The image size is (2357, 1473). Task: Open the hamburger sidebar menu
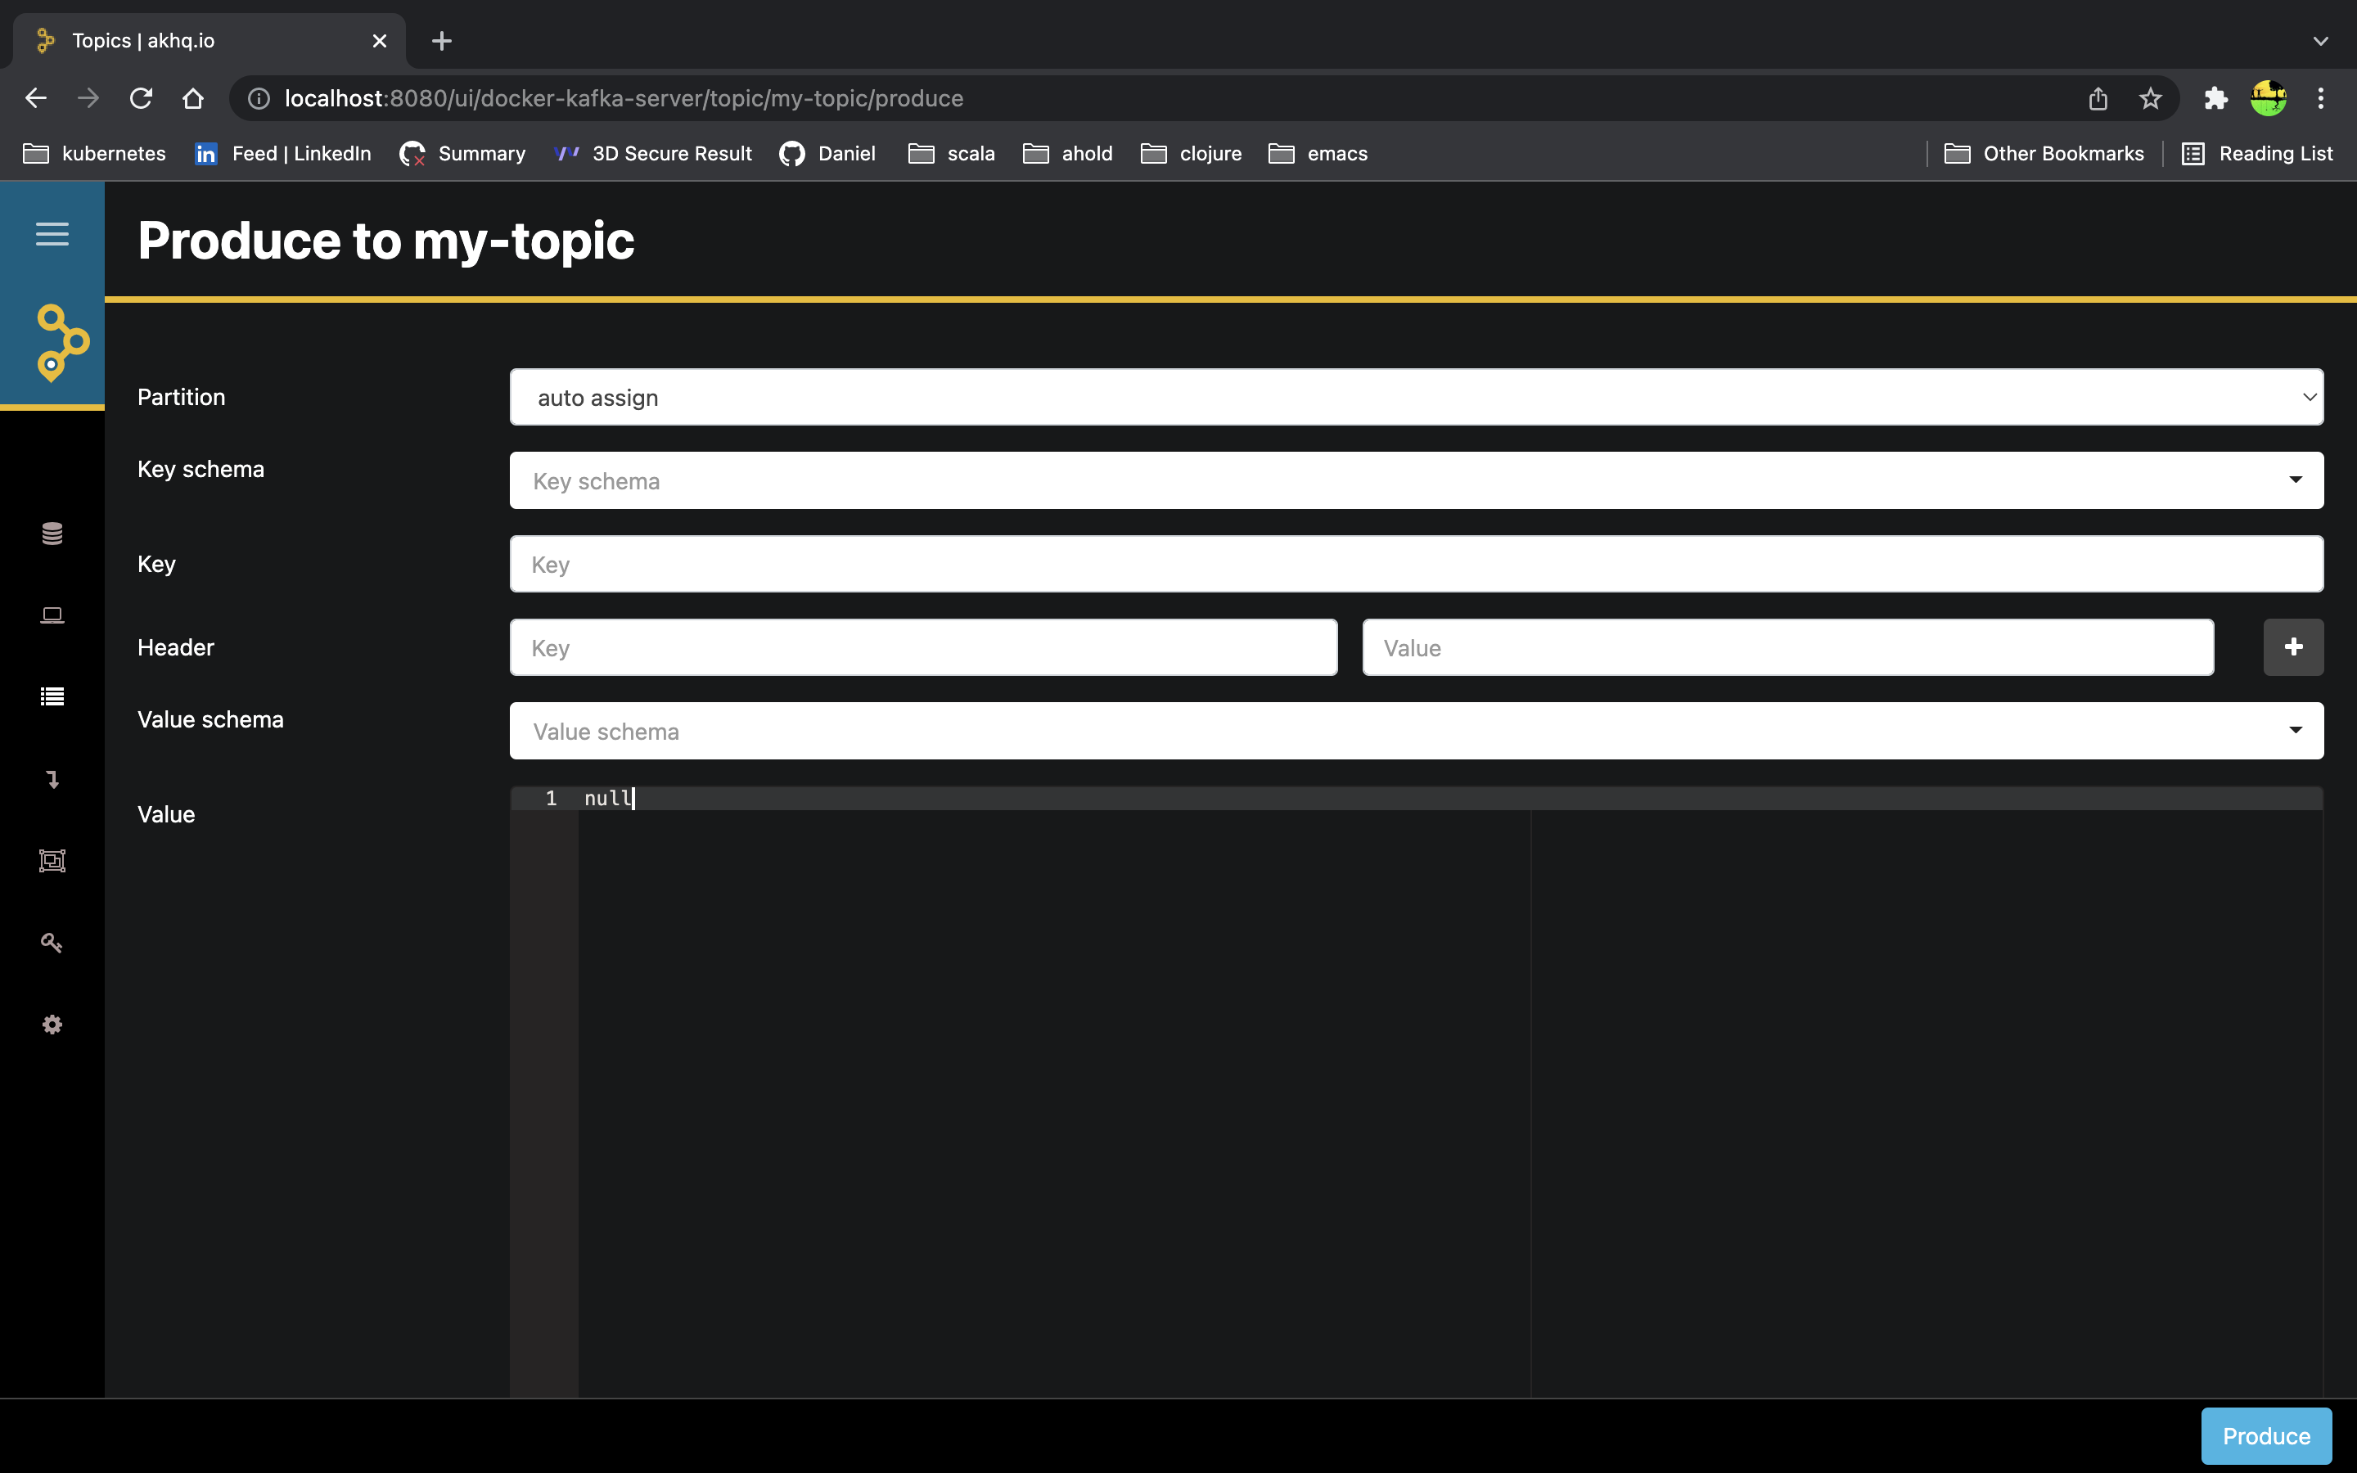coord(52,234)
